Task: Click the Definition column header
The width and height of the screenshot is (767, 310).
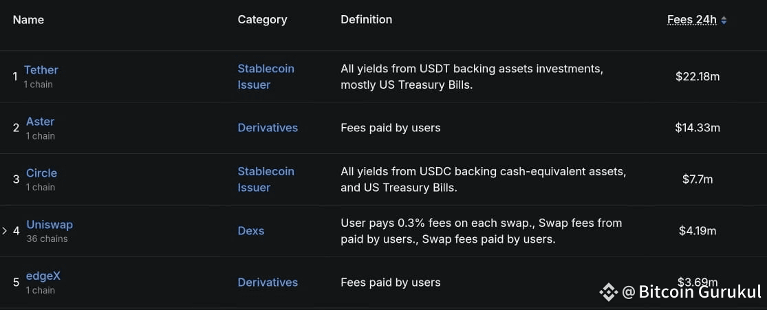Action: pos(366,20)
